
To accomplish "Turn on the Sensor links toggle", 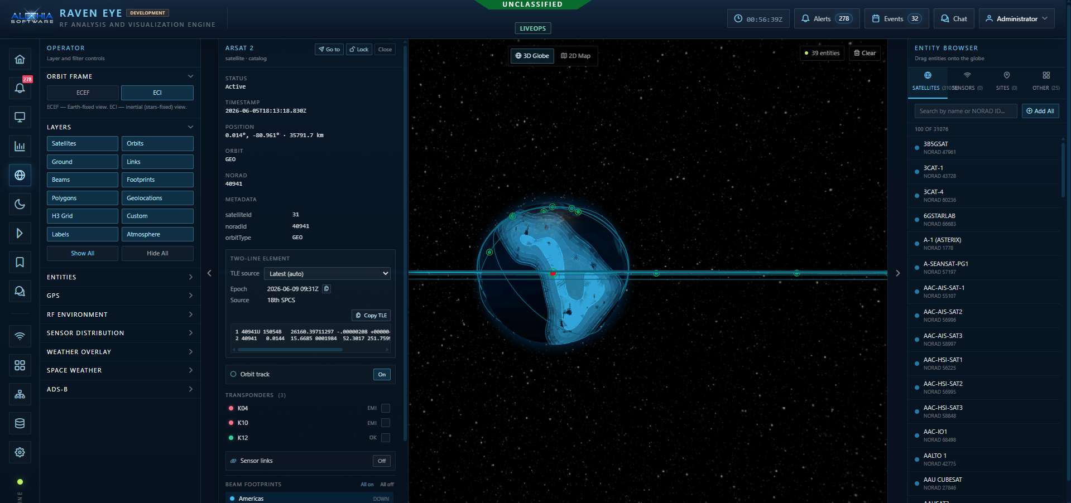I will click(x=382, y=461).
